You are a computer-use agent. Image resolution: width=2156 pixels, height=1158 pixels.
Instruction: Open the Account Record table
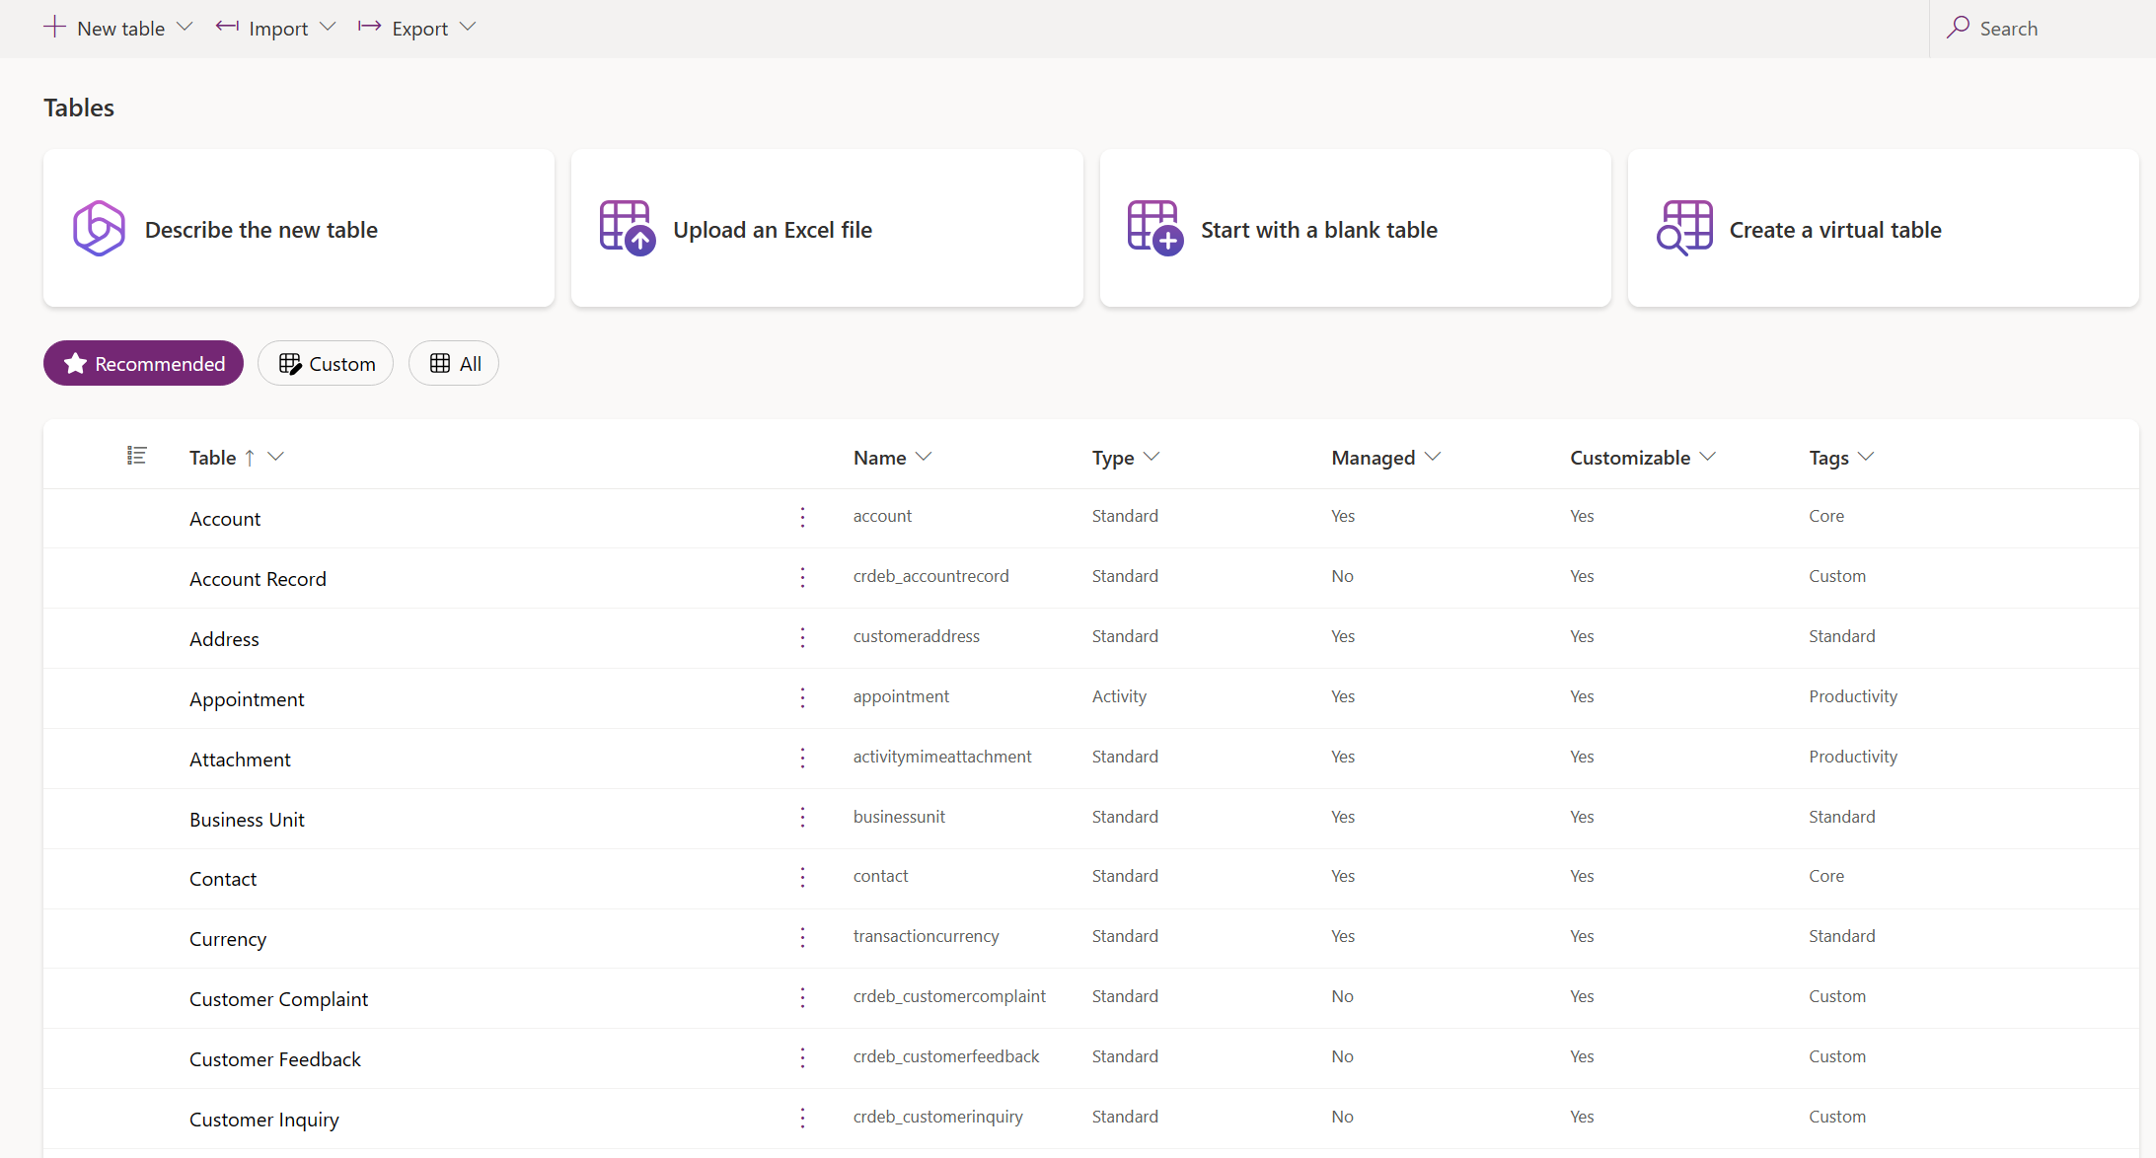pos(259,578)
